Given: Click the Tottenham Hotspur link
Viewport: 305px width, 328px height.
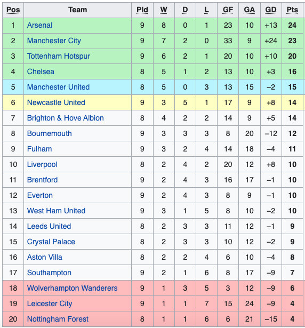Looking at the screenshot, I should 59,57.
